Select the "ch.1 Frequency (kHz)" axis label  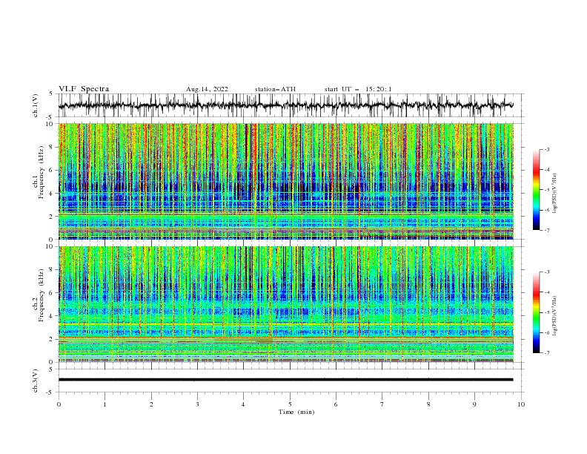39,171
